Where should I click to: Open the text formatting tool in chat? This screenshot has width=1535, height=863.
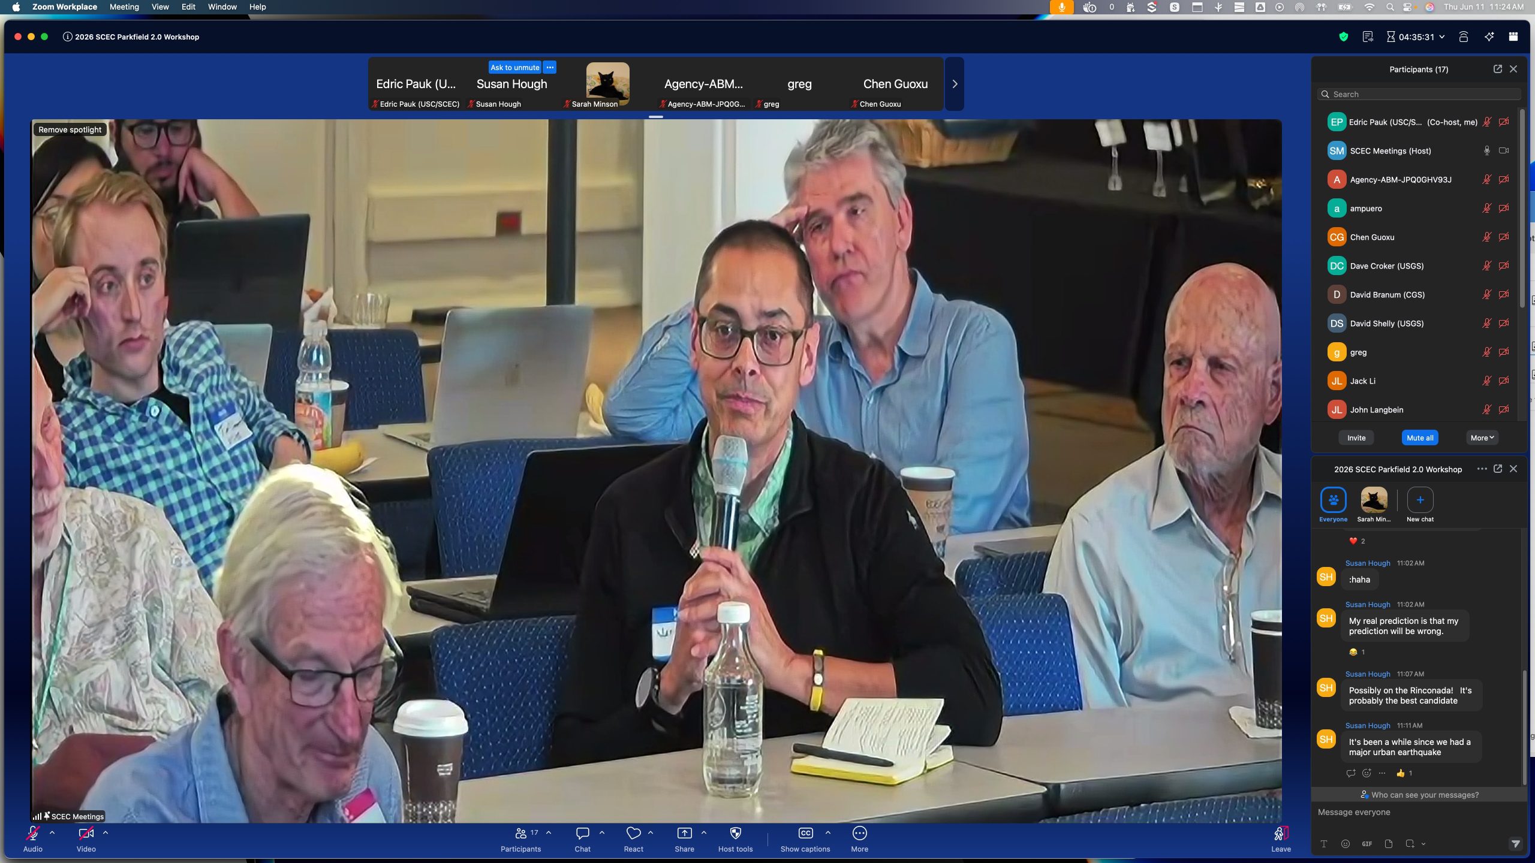pos(1324,844)
